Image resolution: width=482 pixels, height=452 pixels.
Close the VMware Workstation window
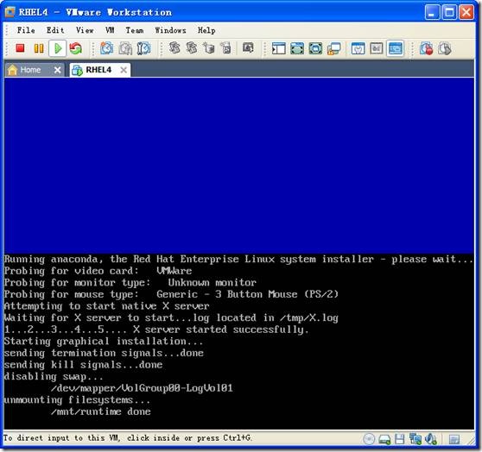coord(466,13)
